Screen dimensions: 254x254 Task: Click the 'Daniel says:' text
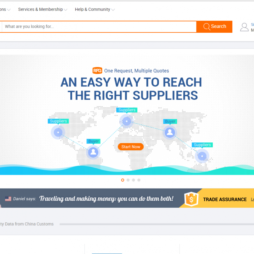(24, 199)
